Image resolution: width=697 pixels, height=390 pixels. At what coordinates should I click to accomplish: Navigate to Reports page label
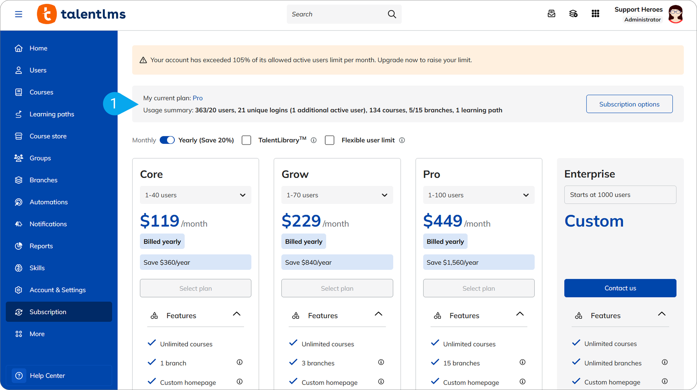tap(41, 246)
